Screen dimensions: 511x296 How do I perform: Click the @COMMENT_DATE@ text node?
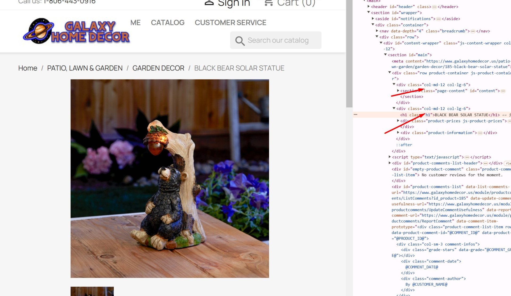[x=422, y=267]
